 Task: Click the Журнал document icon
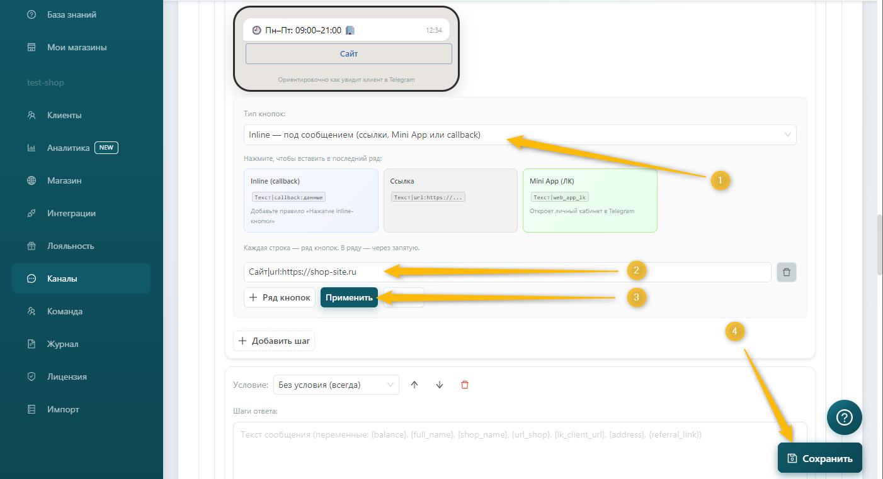[31, 344]
